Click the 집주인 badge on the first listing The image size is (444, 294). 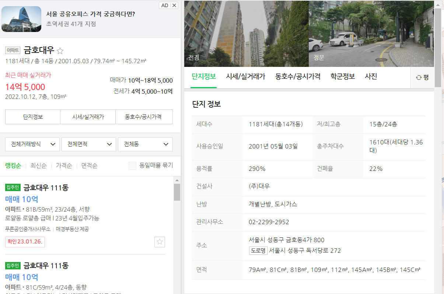13,187
